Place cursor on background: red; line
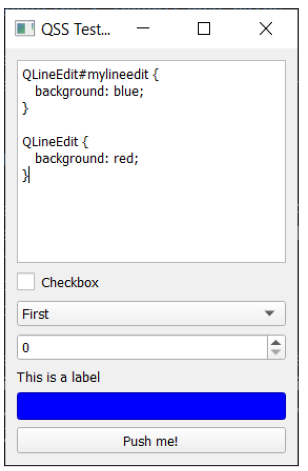Viewport: 308px width, 471px height. pos(86,159)
